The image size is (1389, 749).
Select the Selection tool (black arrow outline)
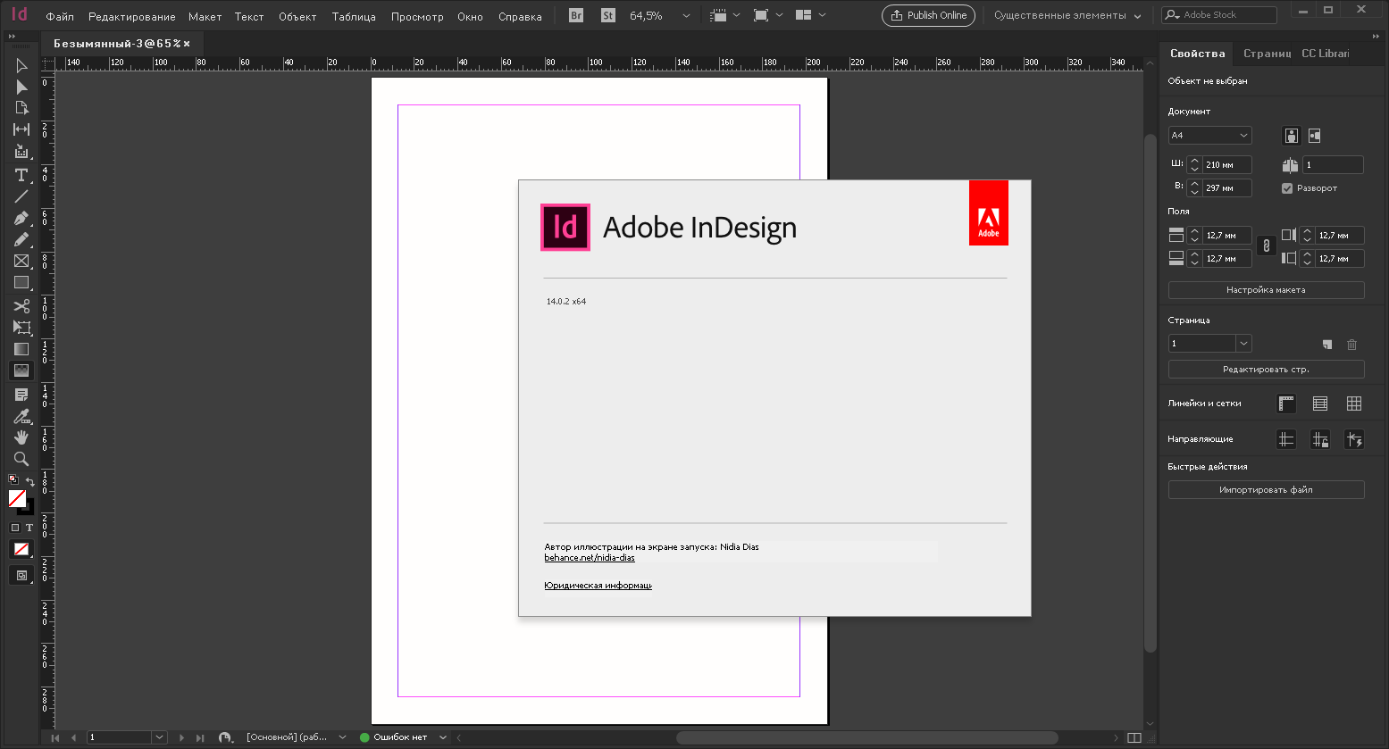point(21,66)
